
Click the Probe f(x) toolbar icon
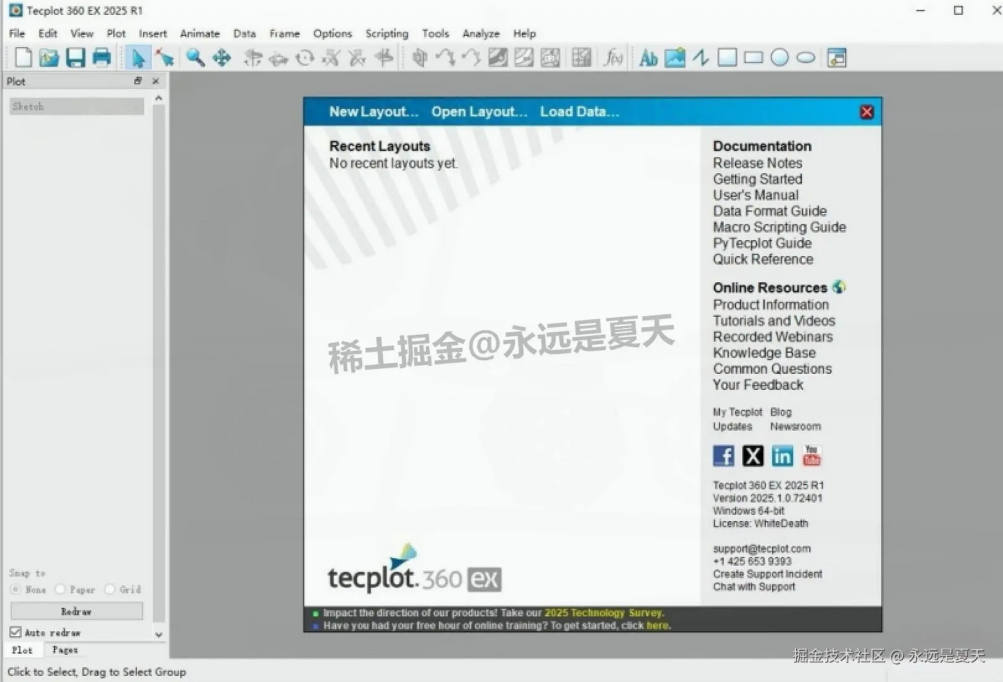614,58
